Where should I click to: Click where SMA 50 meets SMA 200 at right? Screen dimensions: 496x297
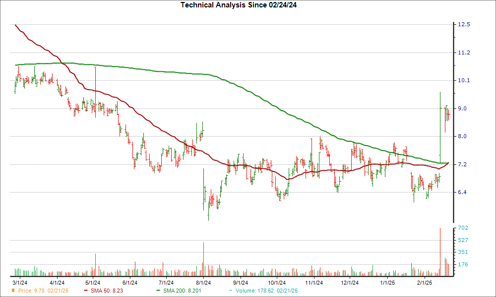pyautogui.click(x=448, y=162)
